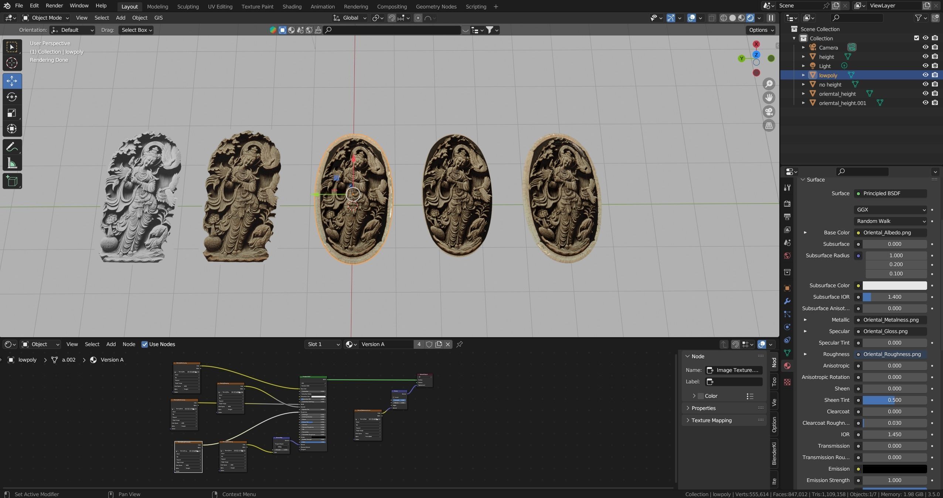Viewport: 943px width, 498px height.
Task: Click the viewport zoom magnifier gizmo
Action: (769, 84)
